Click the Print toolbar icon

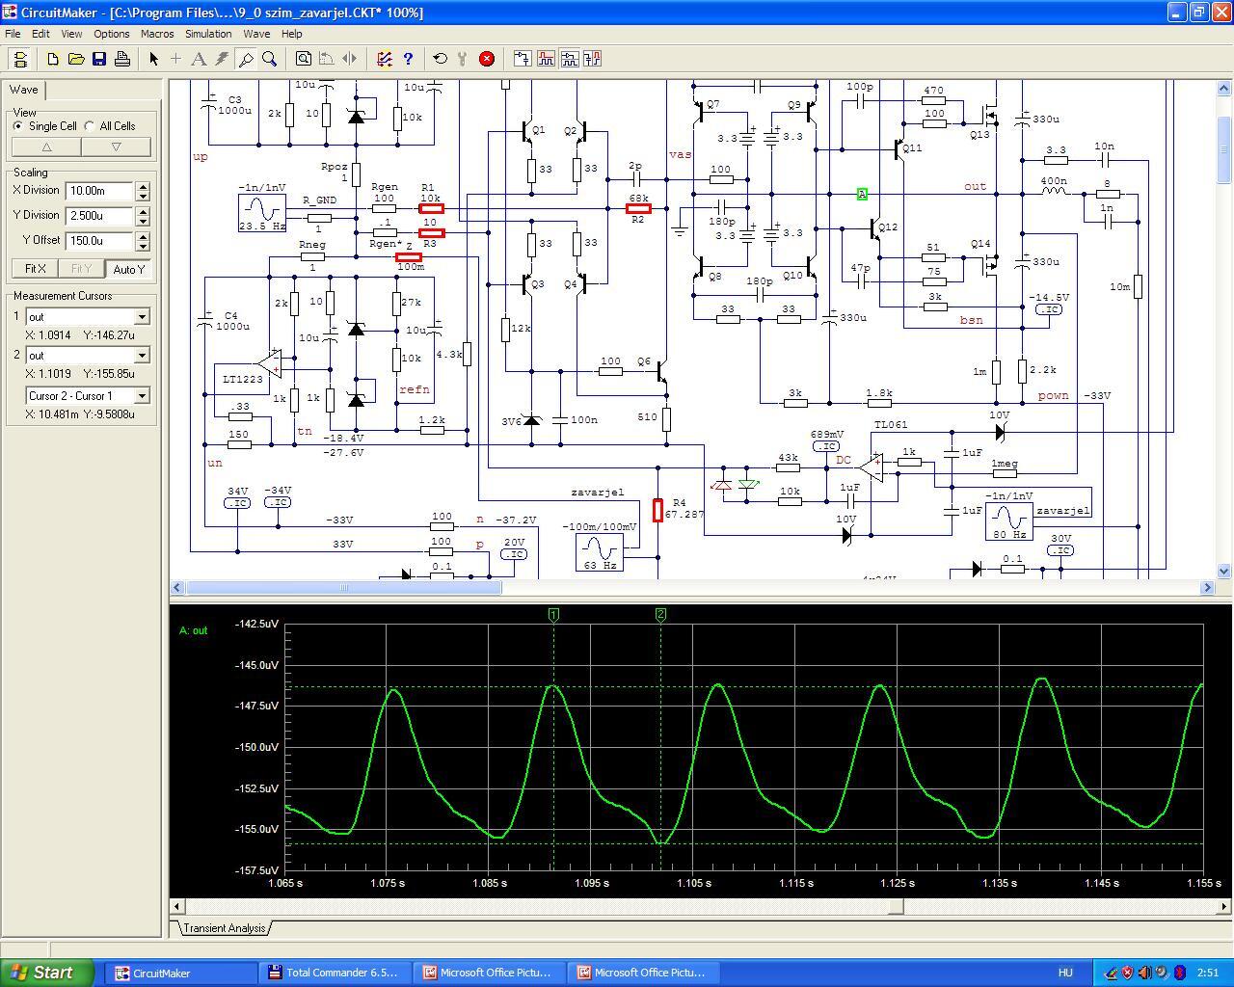(x=122, y=59)
